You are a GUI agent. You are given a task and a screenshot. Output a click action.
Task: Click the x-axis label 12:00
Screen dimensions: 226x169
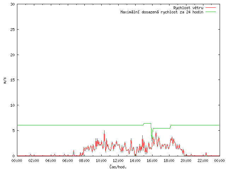pyautogui.click(x=118, y=161)
